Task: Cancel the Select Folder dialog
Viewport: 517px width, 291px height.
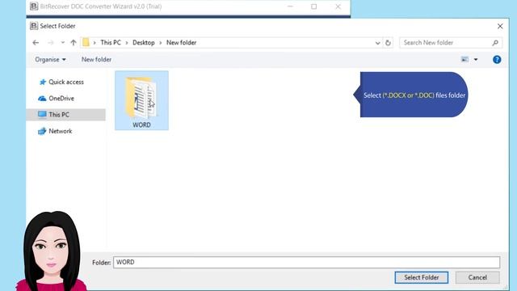Action: pyautogui.click(x=477, y=277)
